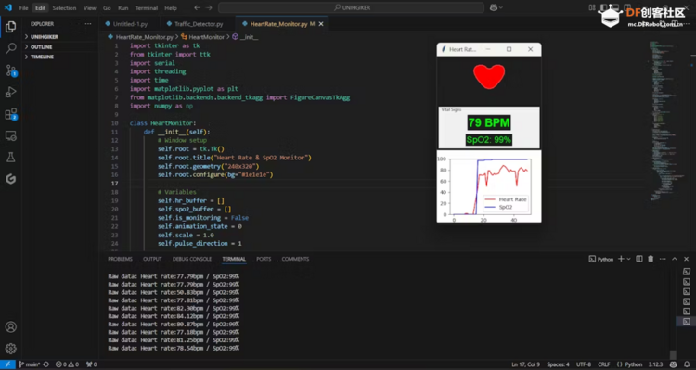Viewport: 696px width, 370px height.
Task: Open the Source Control view
Action: pyautogui.click(x=10, y=70)
